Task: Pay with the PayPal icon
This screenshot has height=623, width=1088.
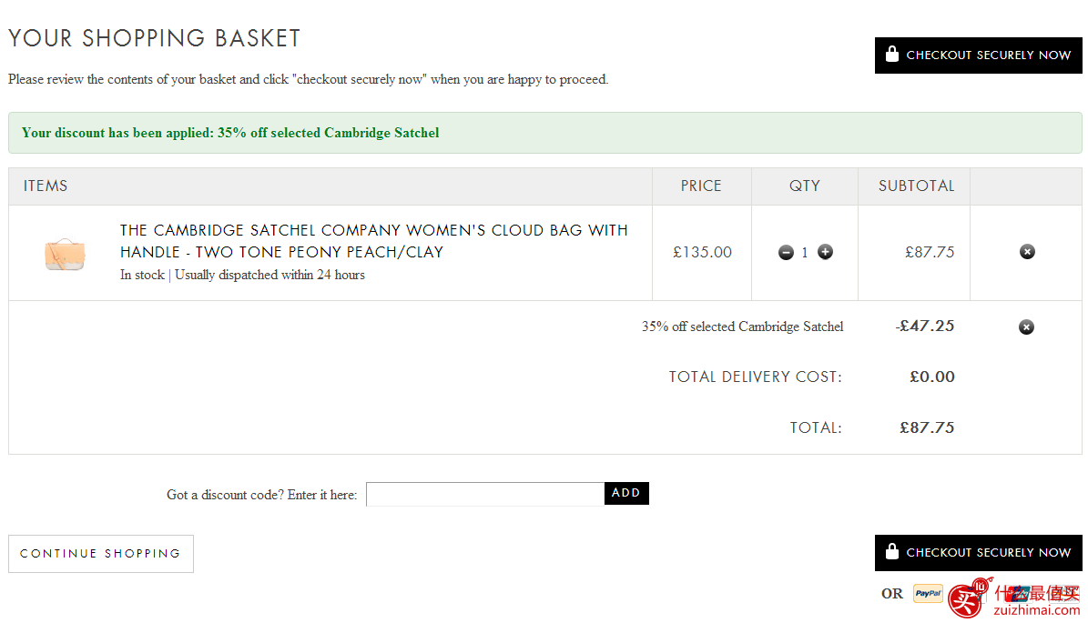Action: 928,594
